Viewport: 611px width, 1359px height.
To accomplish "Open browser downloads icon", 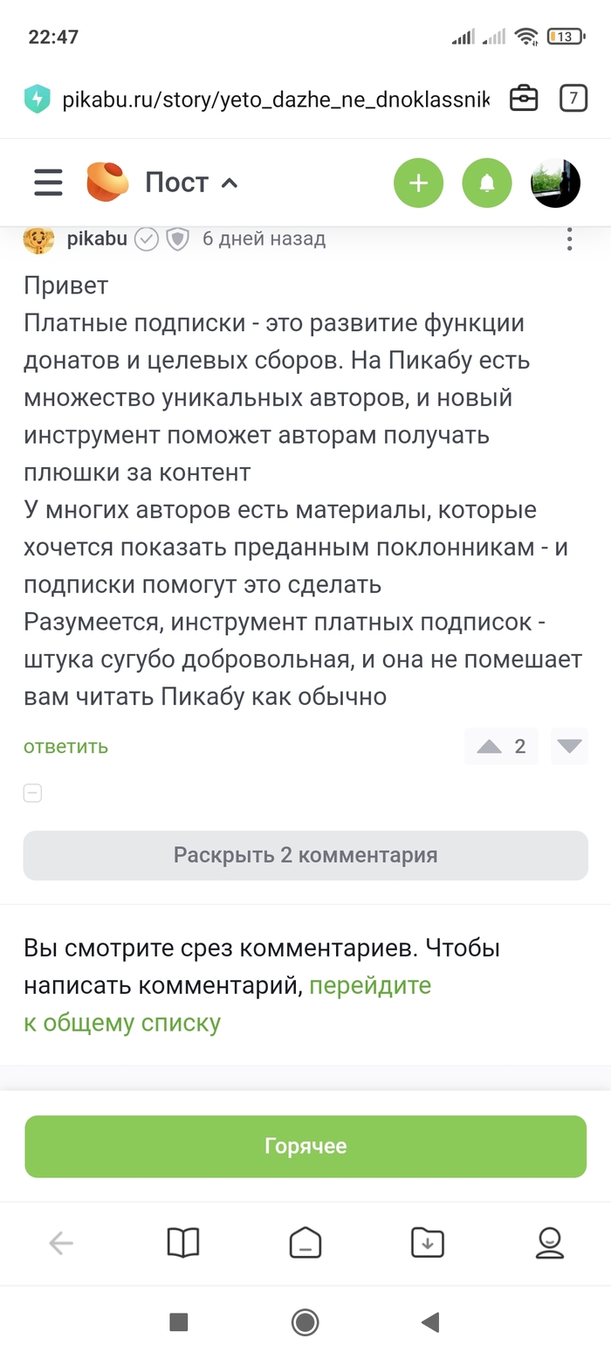I will [x=428, y=1243].
